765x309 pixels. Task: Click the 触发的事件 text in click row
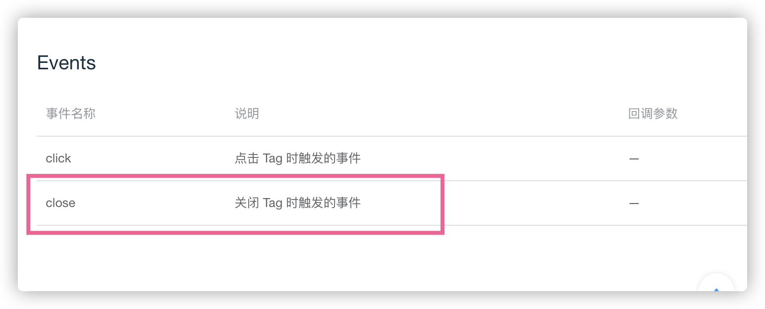pyautogui.click(x=330, y=158)
